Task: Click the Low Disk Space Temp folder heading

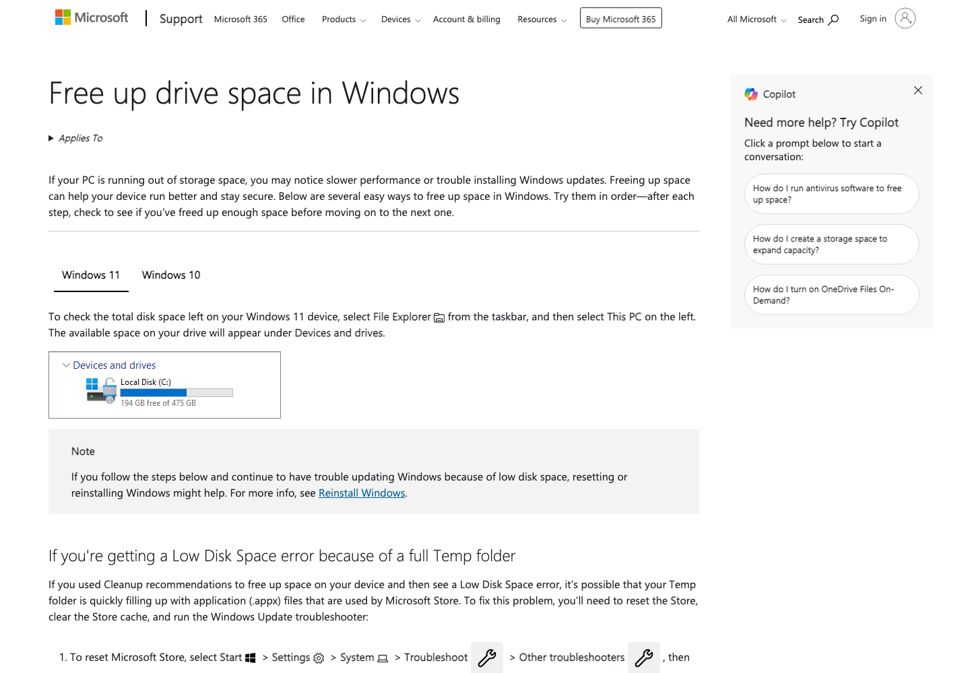Action: point(282,556)
